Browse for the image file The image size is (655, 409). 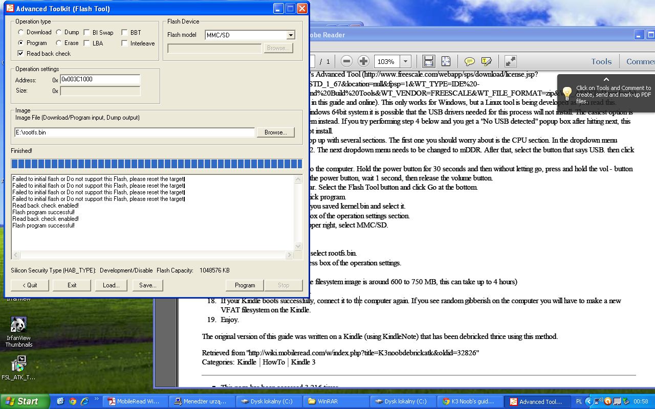[x=275, y=132]
